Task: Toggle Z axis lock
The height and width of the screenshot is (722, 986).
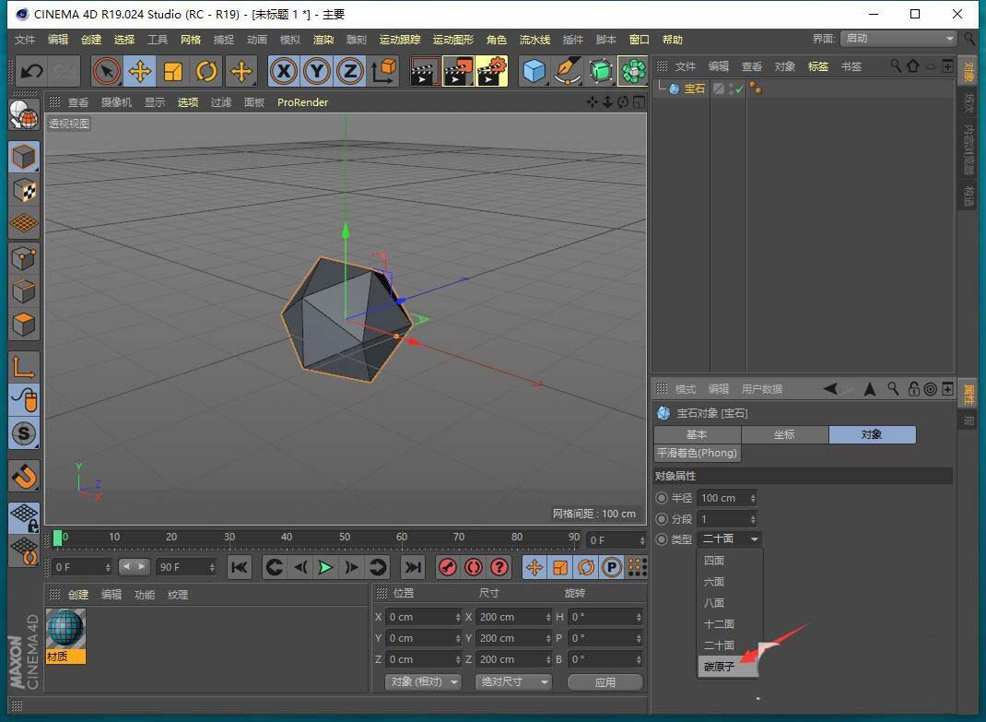Action: (350, 71)
